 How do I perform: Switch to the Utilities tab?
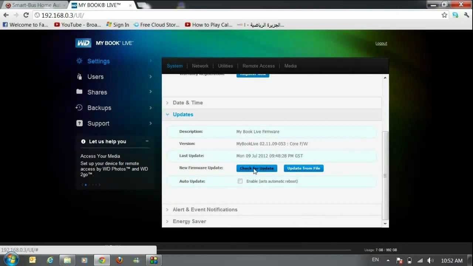(x=225, y=66)
